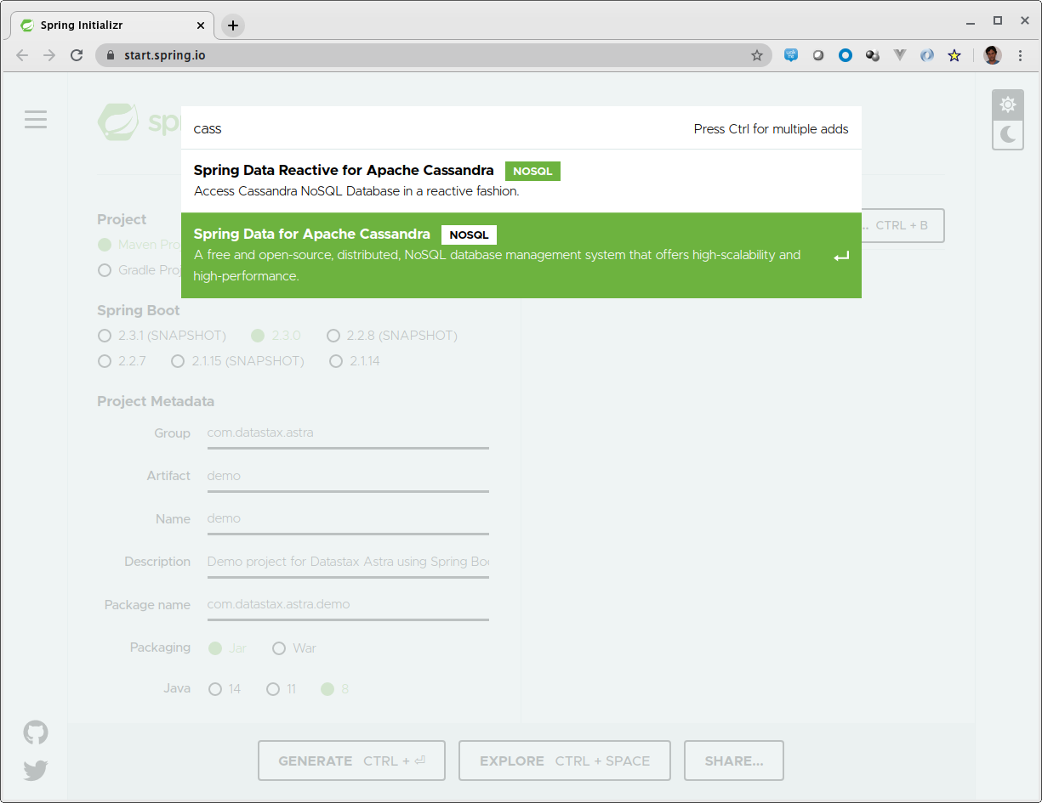Switch to the light theme sun icon
Viewport: 1042px width, 803px height.
tap(1008, 105)
